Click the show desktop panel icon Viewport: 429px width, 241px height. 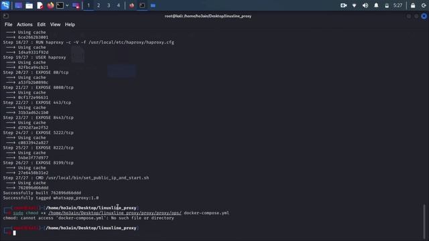coord(18,5)
